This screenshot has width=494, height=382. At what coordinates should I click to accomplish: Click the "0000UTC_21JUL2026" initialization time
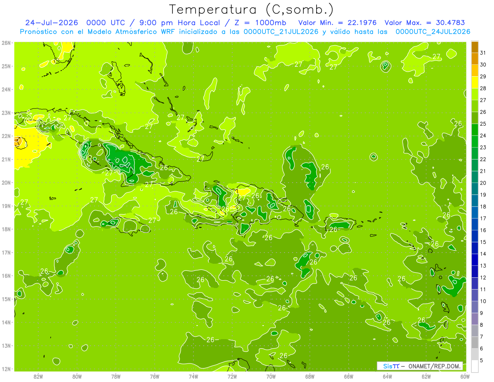(x=281, y=32)
